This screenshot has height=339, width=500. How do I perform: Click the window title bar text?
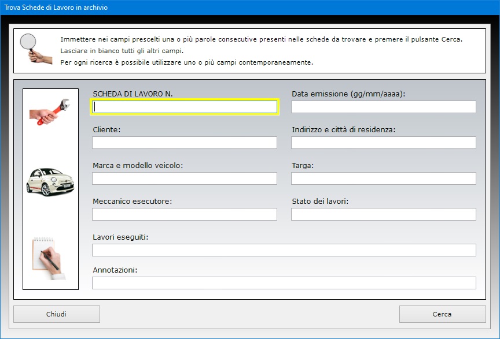coord(56,8)
